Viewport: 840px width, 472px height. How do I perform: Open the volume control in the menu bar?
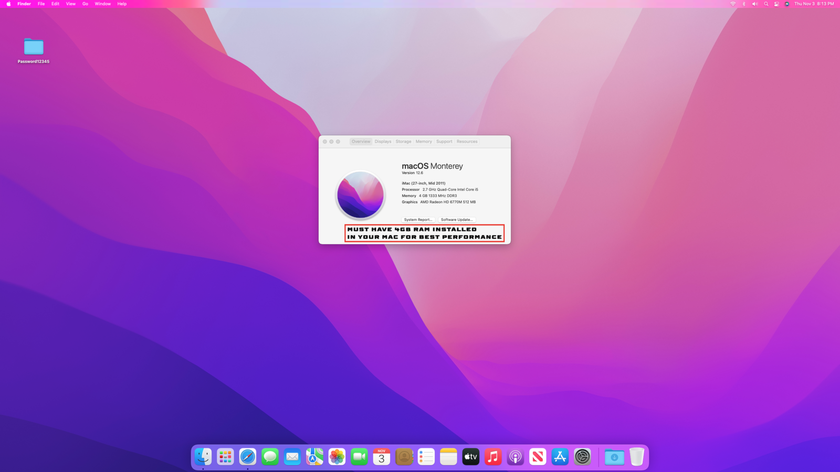(755, 4)
